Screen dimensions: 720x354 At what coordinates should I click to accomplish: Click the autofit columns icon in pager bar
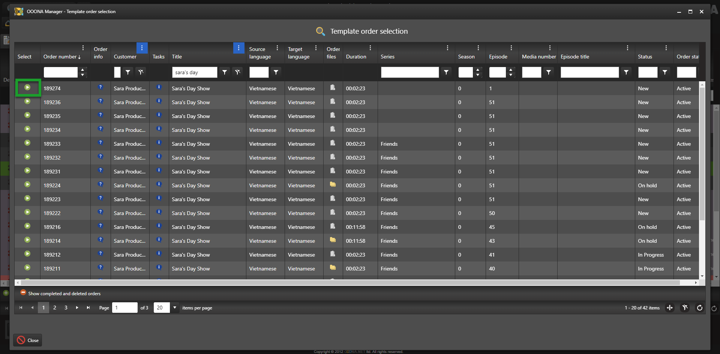pos(670,308)
